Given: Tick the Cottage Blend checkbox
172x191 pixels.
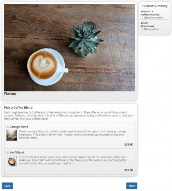Looking at the screenshot, I should 7,127.
